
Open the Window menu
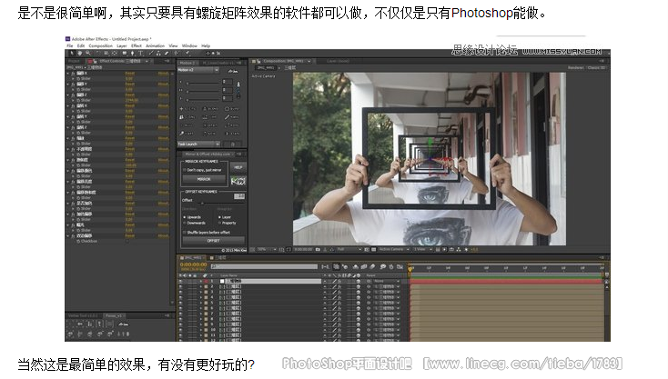(x=189, y=45)
